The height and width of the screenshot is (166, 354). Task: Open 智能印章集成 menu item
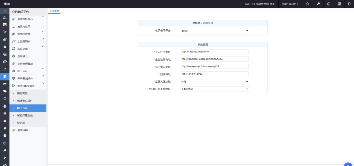click(25, 115)
